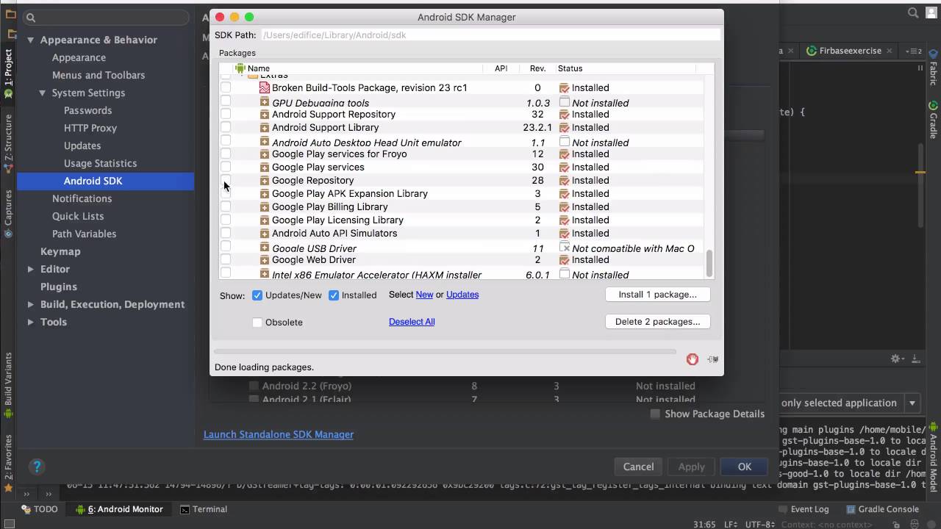Click the help question mark icon
Viewport: 941px width, 529px height.
tap(37, 466)
